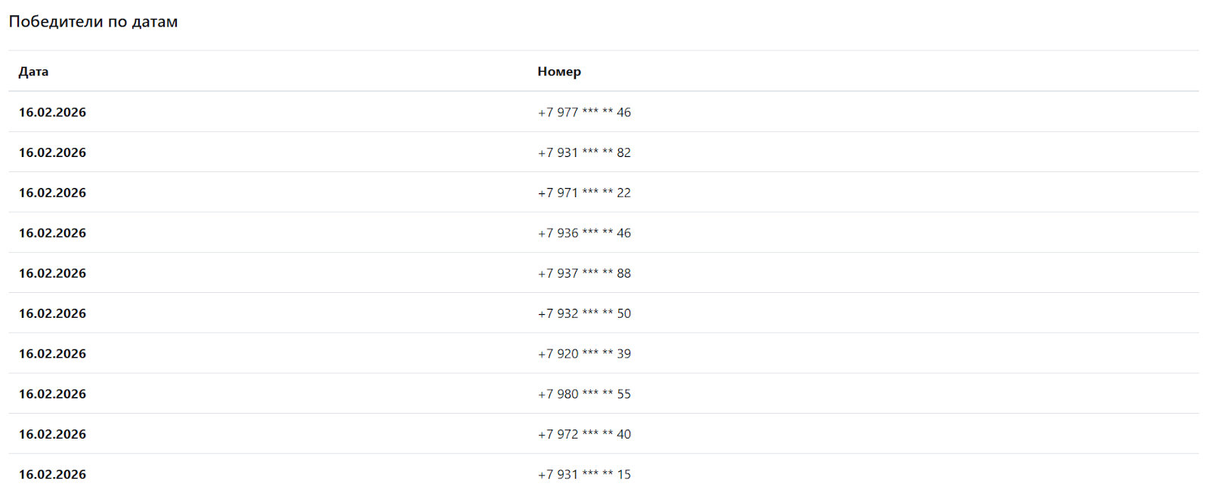Select phone number +7 977 *** ** 46
The height and width of the screenshot is (502, 1209).
pos(584,112)
